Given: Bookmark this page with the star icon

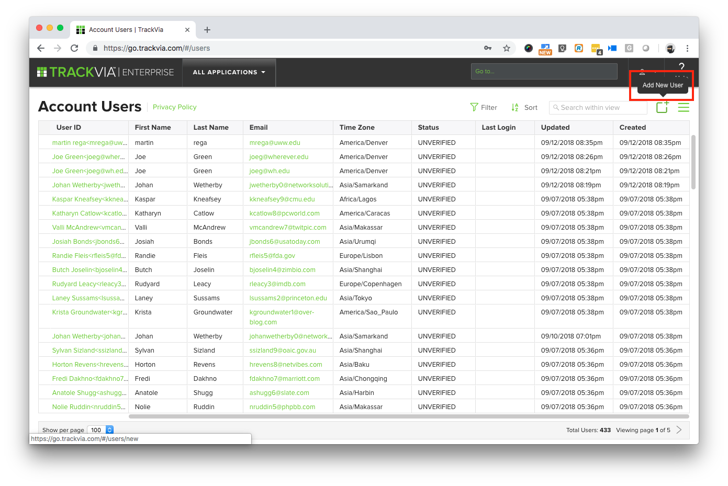Looking at the screenshot, I should [x=507, y=48].
